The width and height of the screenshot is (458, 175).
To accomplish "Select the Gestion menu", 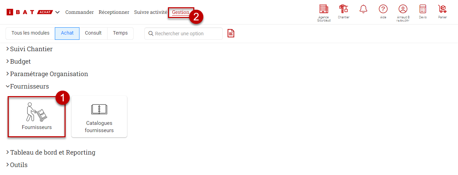I will coord(181,12).
